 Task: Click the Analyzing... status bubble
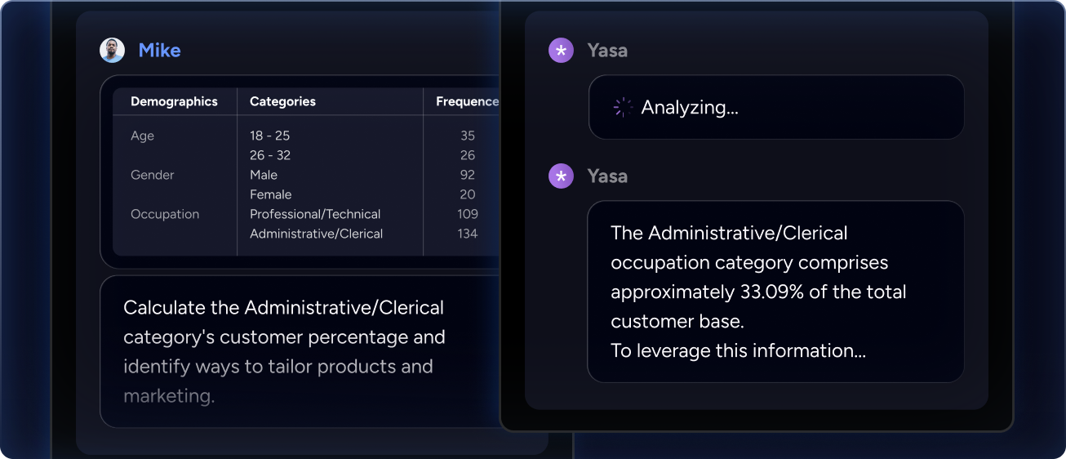point(775,107)
